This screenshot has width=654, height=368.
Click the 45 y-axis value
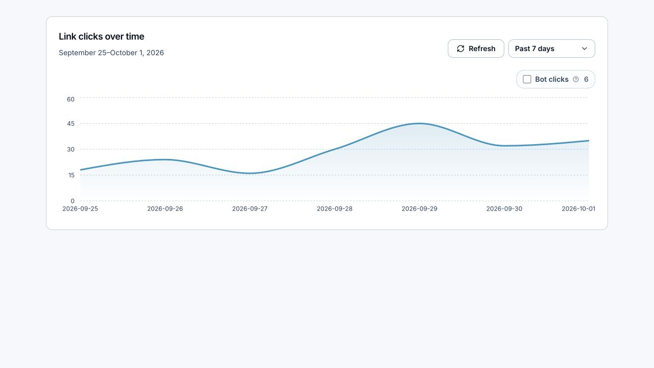click(x=71, y=124)
